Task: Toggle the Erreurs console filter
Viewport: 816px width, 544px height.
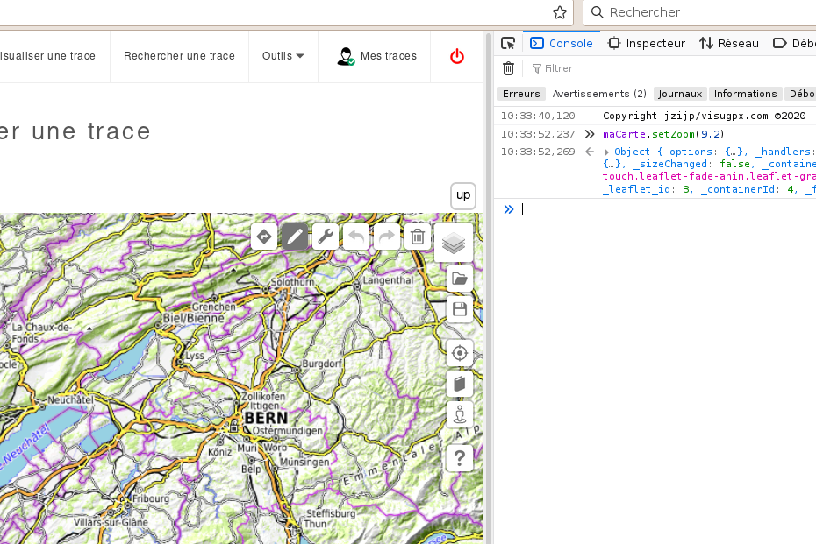Action: [521, 94]
